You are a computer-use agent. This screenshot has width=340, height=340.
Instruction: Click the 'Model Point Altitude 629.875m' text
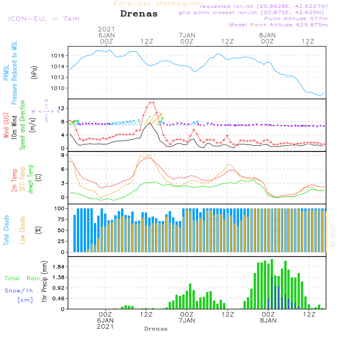pyautogui.click(x=278, y=25)
